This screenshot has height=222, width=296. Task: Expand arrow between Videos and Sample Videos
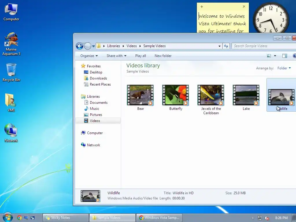click(x=140, y=46)
